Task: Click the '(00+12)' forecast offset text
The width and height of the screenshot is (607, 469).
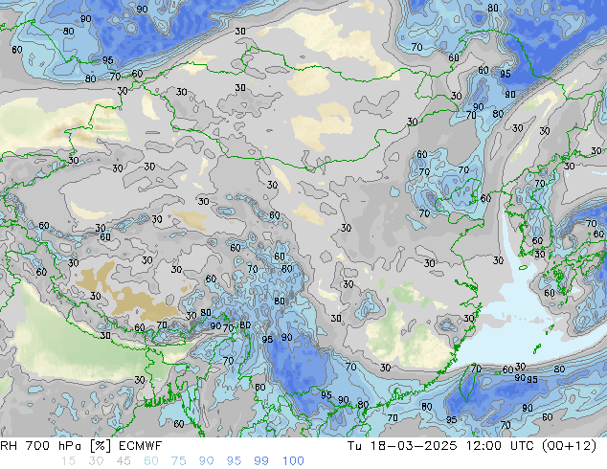Action: pyautogui.click(x=569, y=446)
